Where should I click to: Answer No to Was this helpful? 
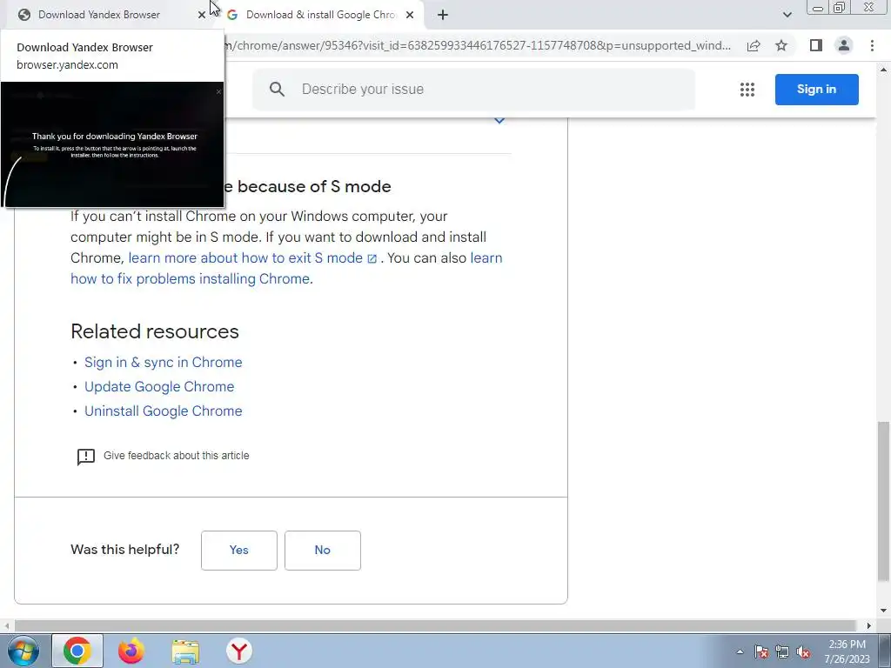click(x=322, y=551)
